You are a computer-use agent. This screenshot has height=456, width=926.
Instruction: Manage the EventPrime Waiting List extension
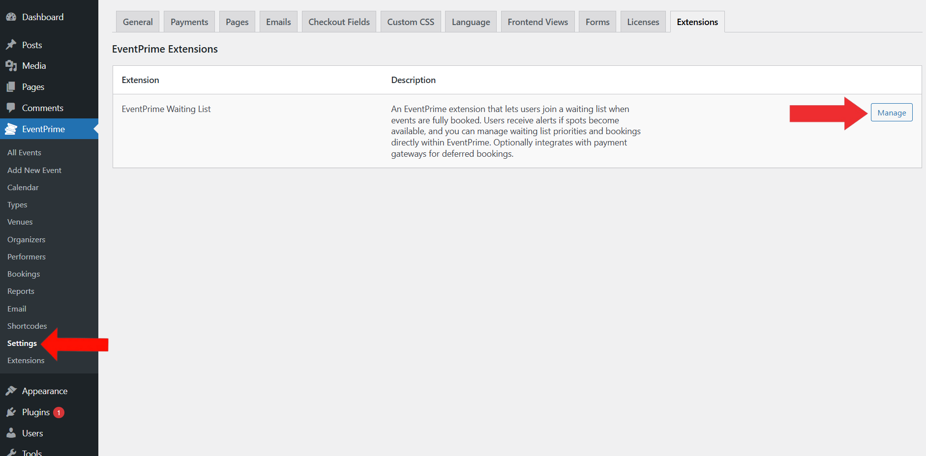point(891,113)
